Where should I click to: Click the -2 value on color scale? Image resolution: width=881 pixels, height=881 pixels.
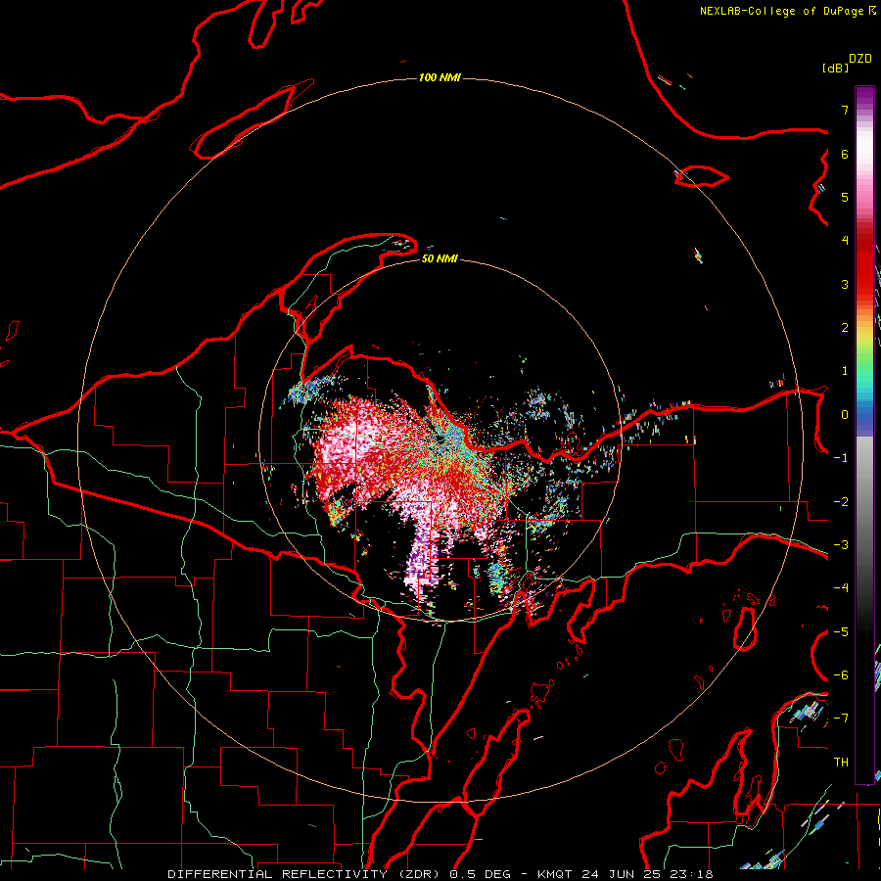point(841,502)
